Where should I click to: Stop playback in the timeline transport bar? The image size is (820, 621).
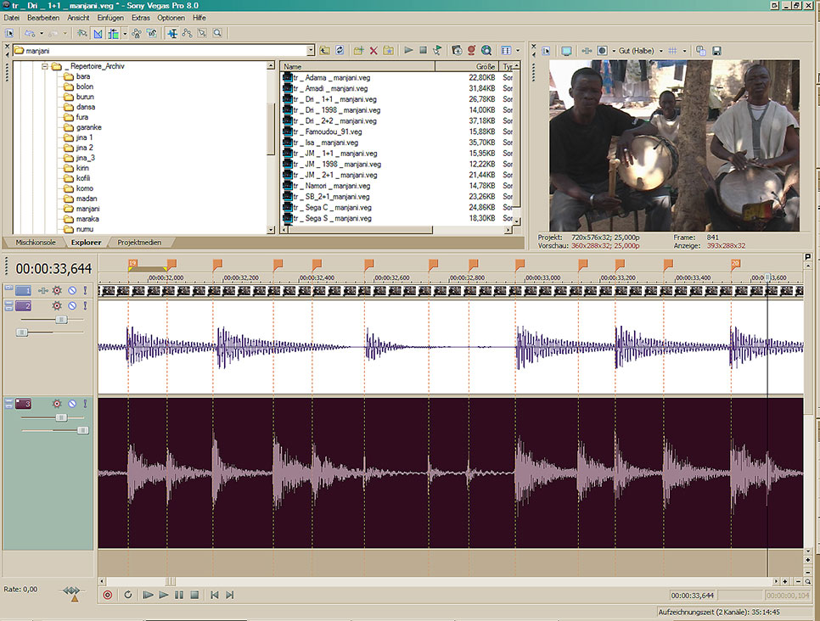click(x=194, y=595)
